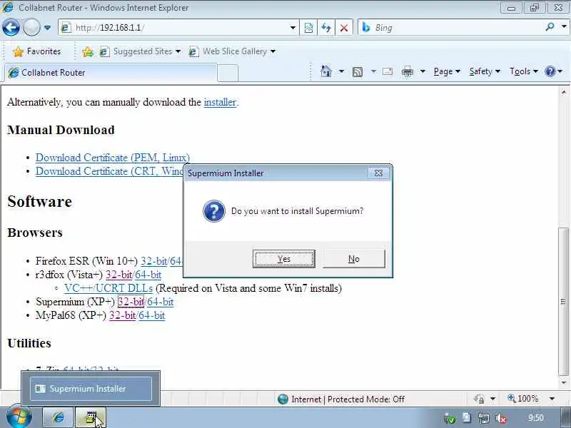
Task: Click Yes in Supermium Installer dialog
Action: (x=283, y=259)
